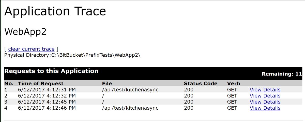This screenshot has height=122, width=305.
Task: Click the WebApp2 application name heading
Action: [25, 32]
